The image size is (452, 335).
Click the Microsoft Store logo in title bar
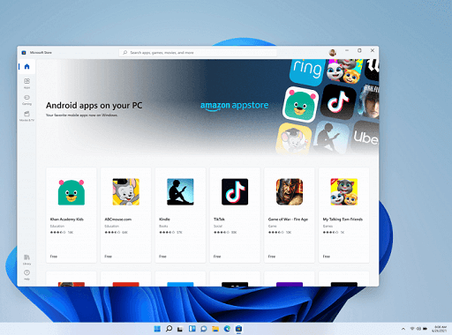24,53
